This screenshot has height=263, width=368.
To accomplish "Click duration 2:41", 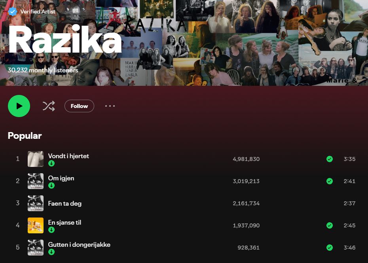I will (349, 181).
